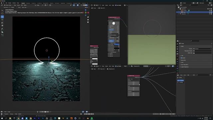Hide the Collection via its eye icon
Viewport: 213px width, 120px height.
point(209,9)
